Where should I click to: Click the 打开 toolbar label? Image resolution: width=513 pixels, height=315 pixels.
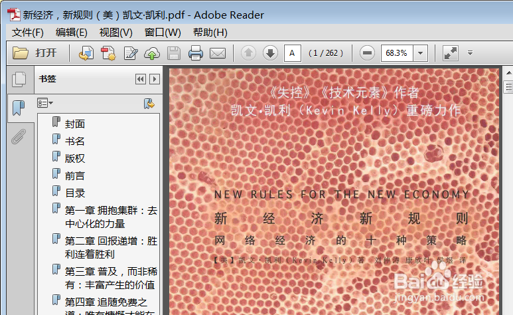click(46, 52)
